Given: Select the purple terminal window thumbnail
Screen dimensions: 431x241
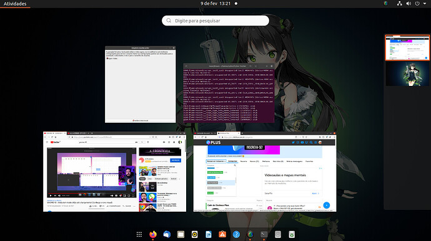Looking at the screenshot, I should pyautogui.click(x=229, y=93).
